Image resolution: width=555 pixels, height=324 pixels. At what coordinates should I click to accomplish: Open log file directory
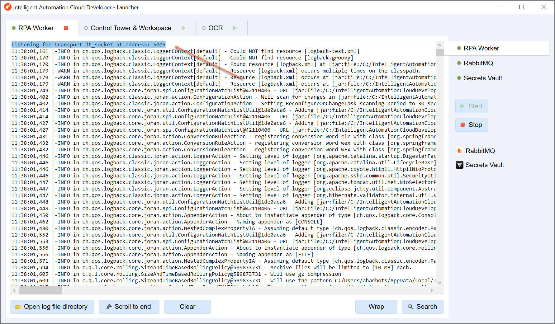pos(52,307)
